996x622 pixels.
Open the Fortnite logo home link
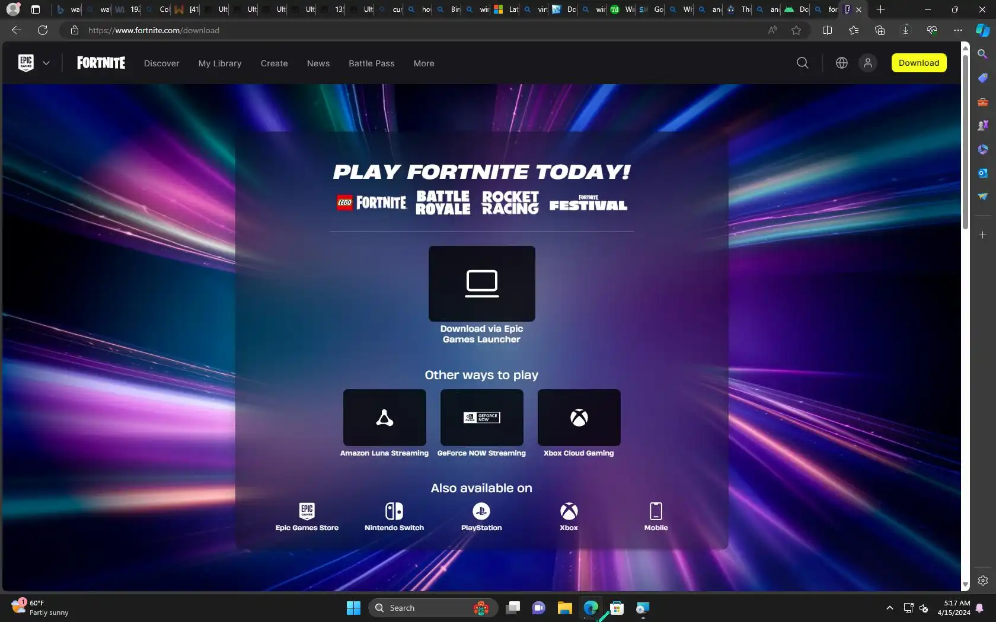[101, 63]
